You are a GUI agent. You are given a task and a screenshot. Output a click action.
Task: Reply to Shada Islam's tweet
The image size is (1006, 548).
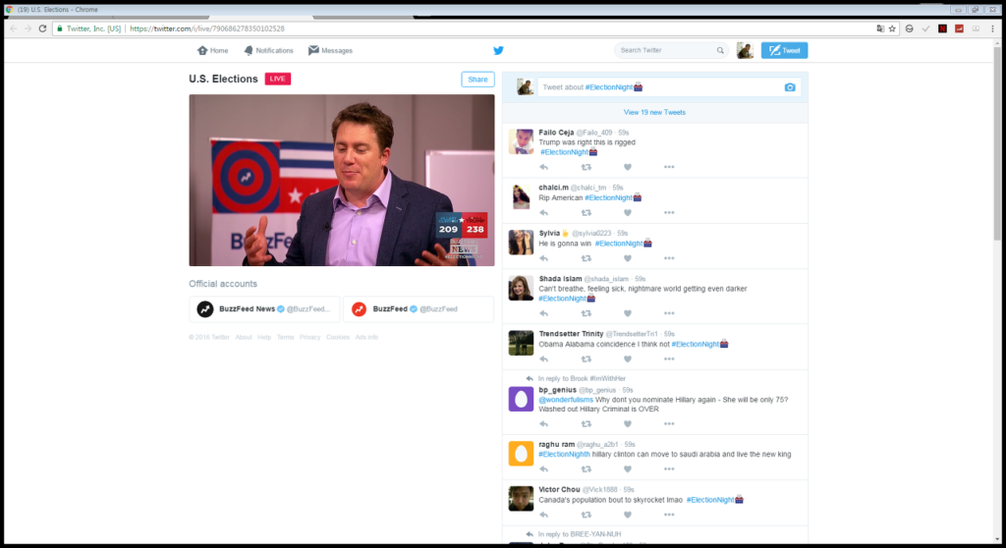543,313
